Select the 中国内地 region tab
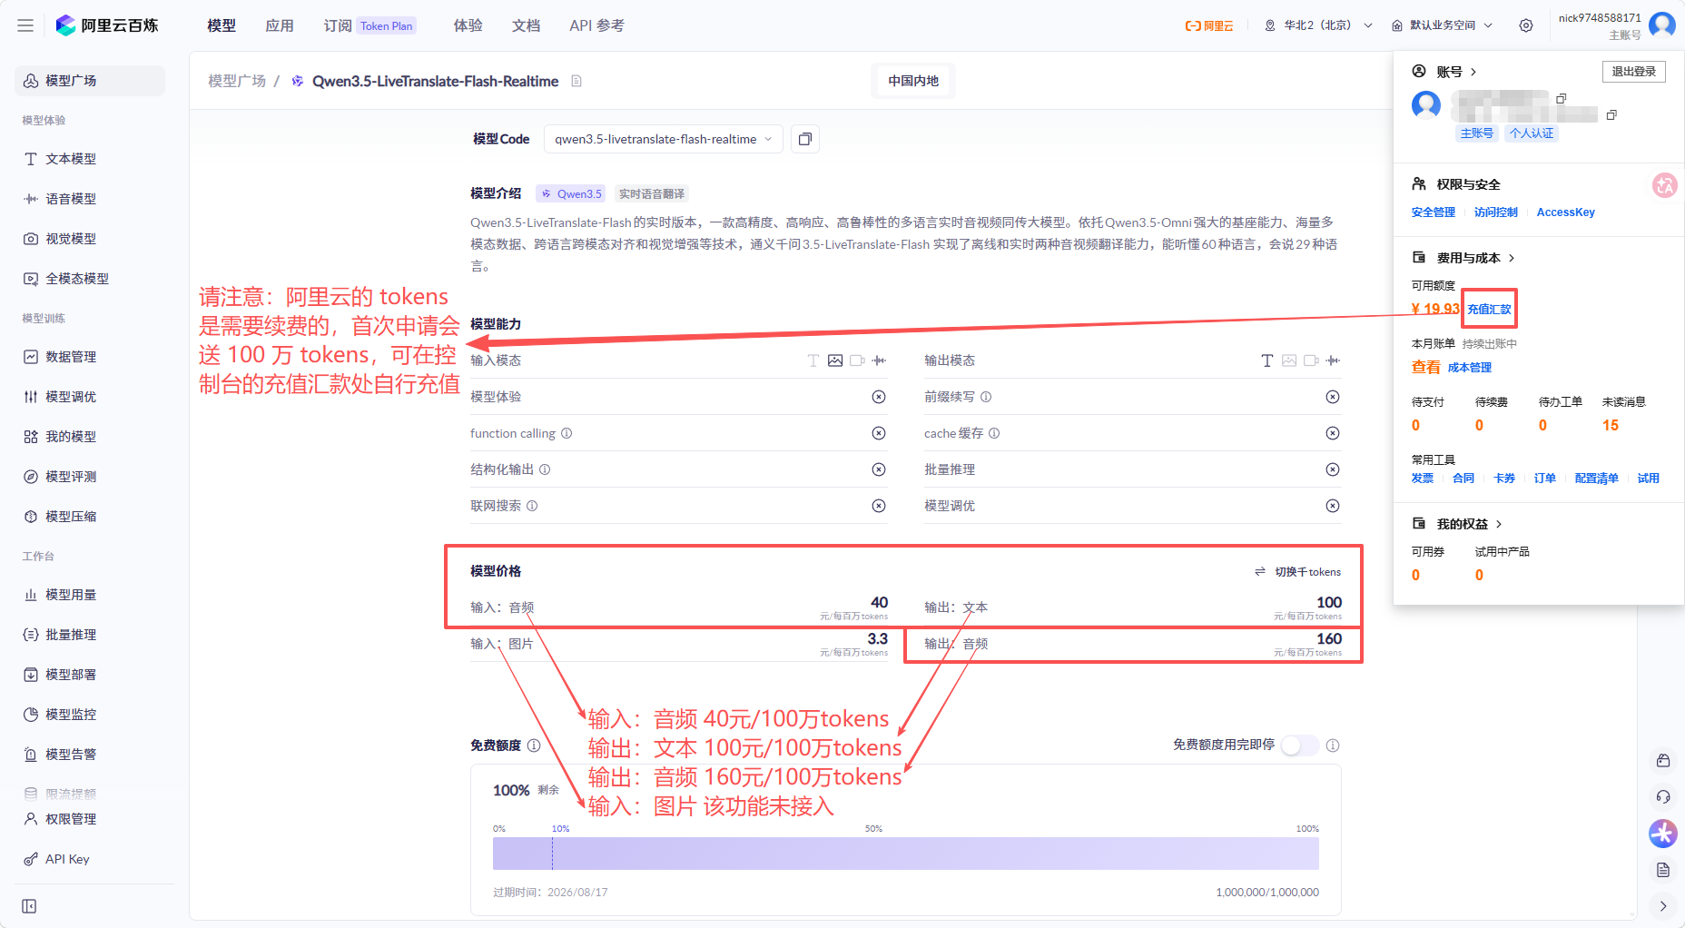Image resolution: width=1685 pixels, height=928 pixels. click(x=913, y=81)
